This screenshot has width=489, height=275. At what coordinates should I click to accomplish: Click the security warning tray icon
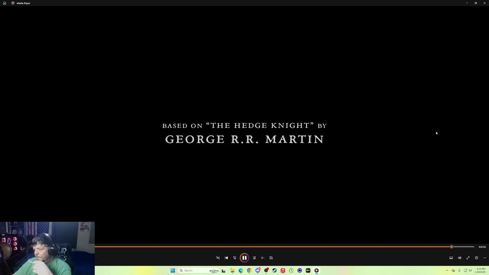coord(453,270)
